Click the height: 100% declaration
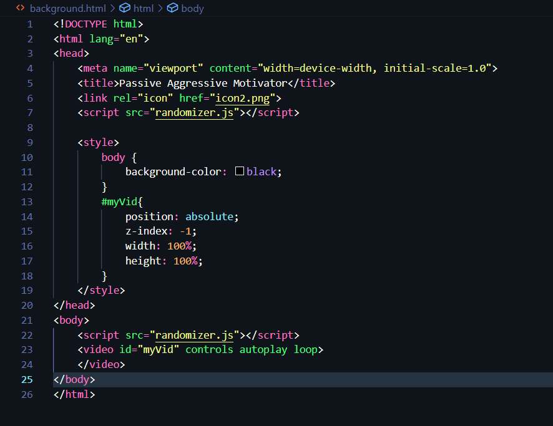The image size is (553, 426). [x=164, y=261]
